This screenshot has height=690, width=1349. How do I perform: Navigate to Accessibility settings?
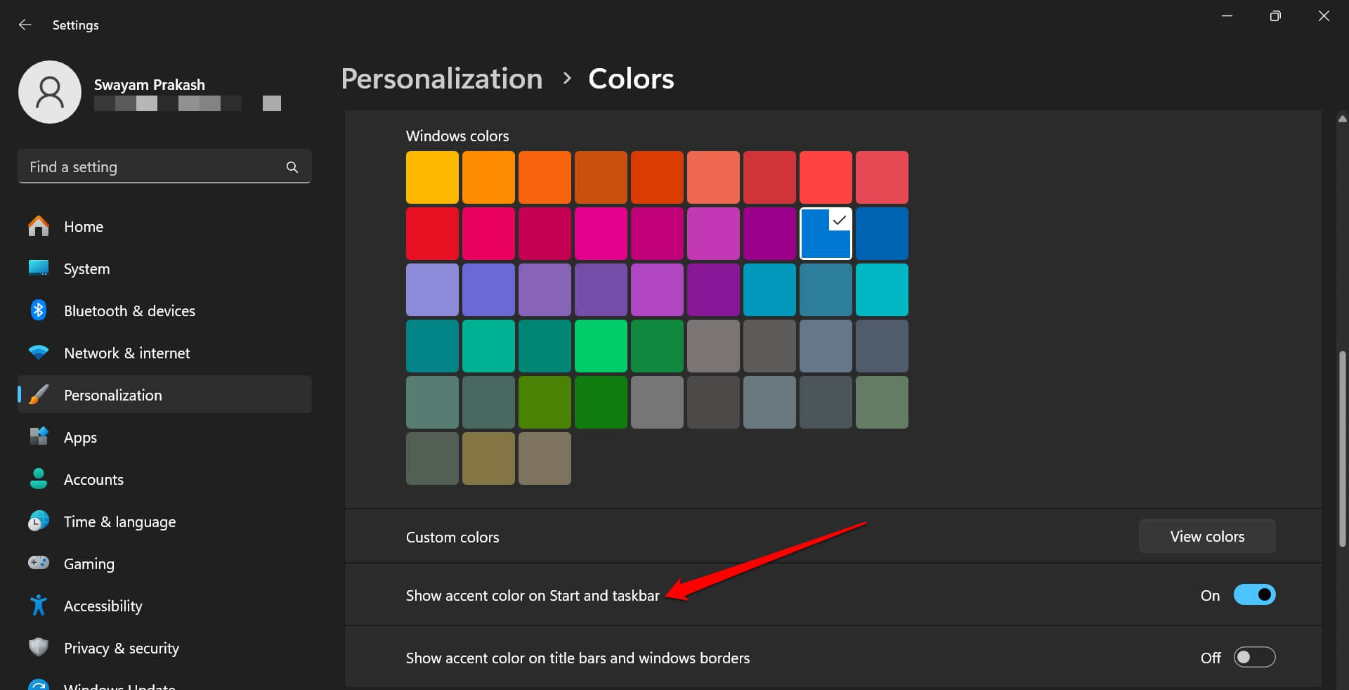[103, 606]
